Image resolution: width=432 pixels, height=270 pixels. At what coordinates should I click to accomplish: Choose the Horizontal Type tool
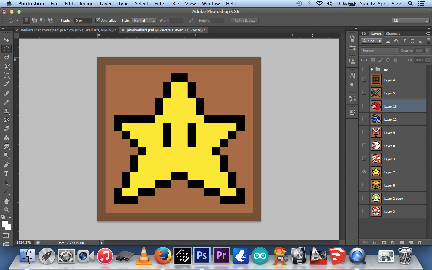(6, 174)
